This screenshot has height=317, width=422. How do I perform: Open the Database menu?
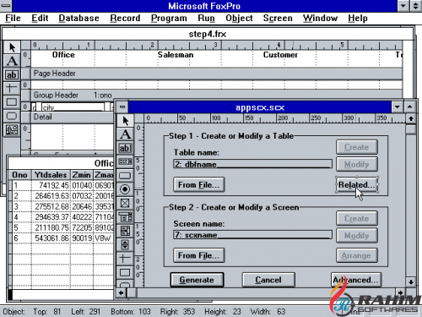(x=78, y=19)
